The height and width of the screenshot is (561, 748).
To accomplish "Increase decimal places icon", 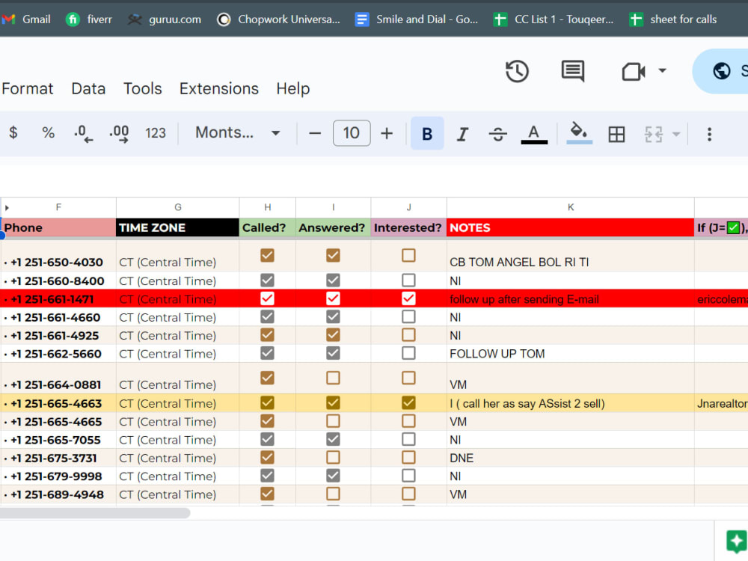I will click(119, 133).
